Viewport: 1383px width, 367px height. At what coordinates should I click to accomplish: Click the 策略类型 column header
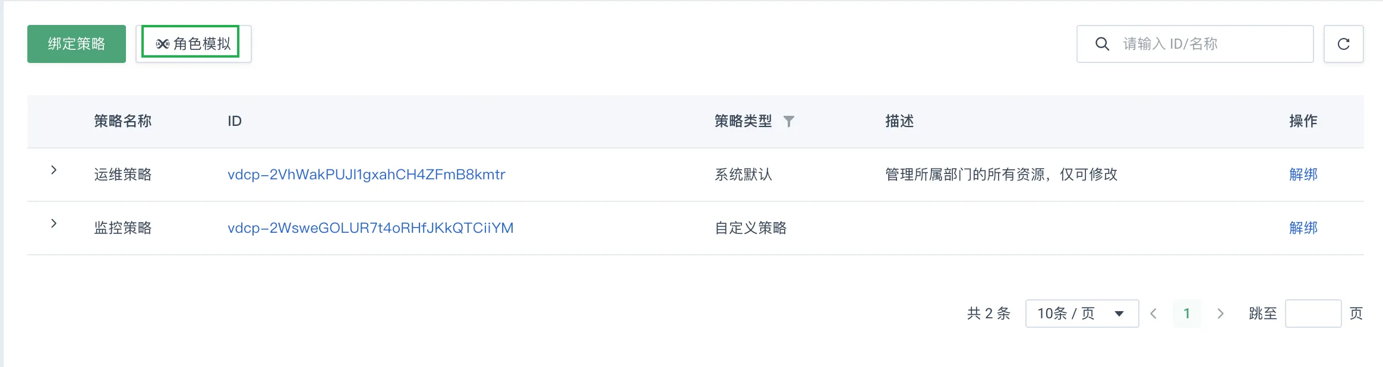coord(743,121)
